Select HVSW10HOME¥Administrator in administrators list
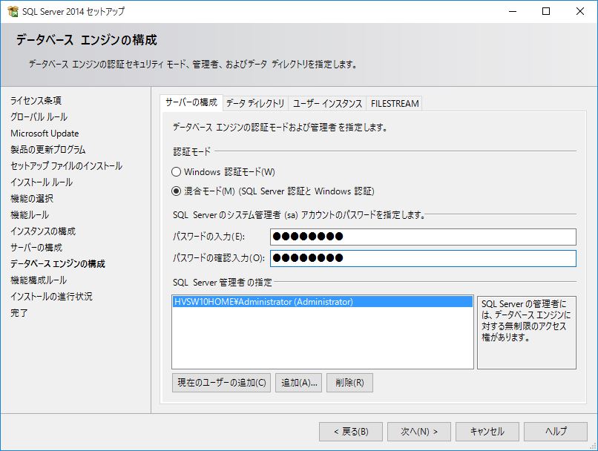Image resolution: width=598 pixels, height=451 pixels. pyautogui.click(x=323, y=302)
